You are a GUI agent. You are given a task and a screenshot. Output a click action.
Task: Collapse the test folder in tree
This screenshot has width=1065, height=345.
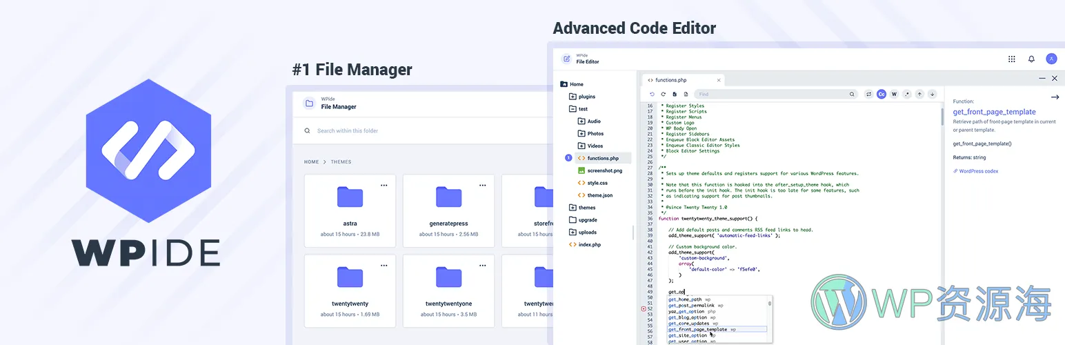[x=573, y=109]
